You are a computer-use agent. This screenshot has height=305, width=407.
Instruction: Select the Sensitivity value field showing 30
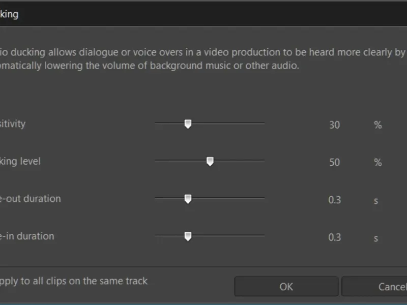[334, 125]
